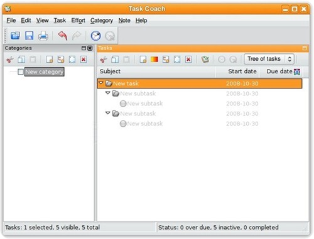Sort tasks by the Subject column header
The width and height of the screenshot is (314, 239).
(156, 72)
